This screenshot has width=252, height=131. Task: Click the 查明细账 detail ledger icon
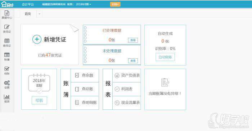click(77, 103)
